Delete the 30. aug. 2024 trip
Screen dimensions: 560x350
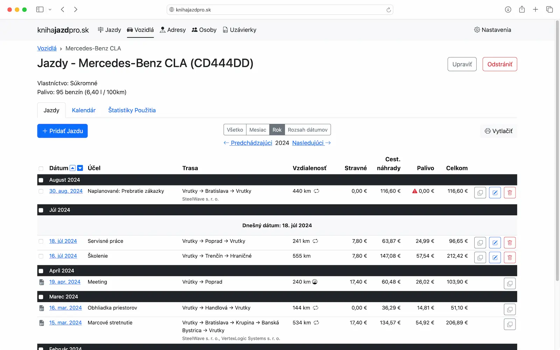pyautogui.click(x=510, y=193)
